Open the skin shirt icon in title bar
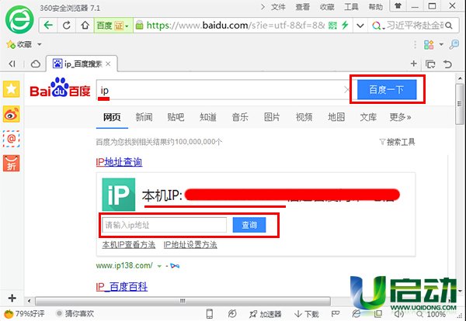The width and height of the screenshot is (466, 321). (x=398, y=6)
